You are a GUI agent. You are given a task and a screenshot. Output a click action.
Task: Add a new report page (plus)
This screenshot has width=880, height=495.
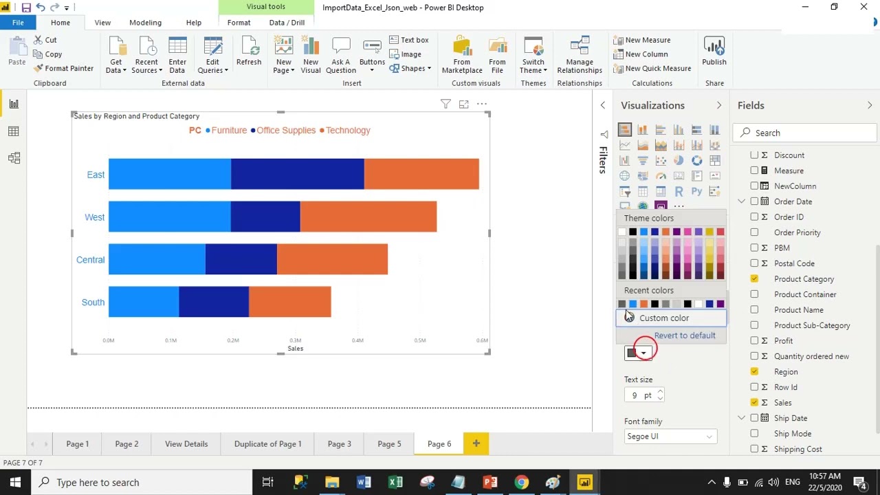tap(476, 443)
